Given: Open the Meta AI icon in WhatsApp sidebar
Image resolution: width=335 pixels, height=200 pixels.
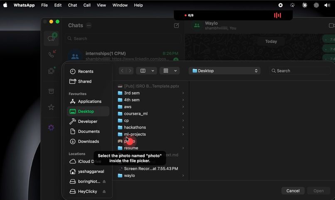Looking at the screenshot, I should 51,127.
